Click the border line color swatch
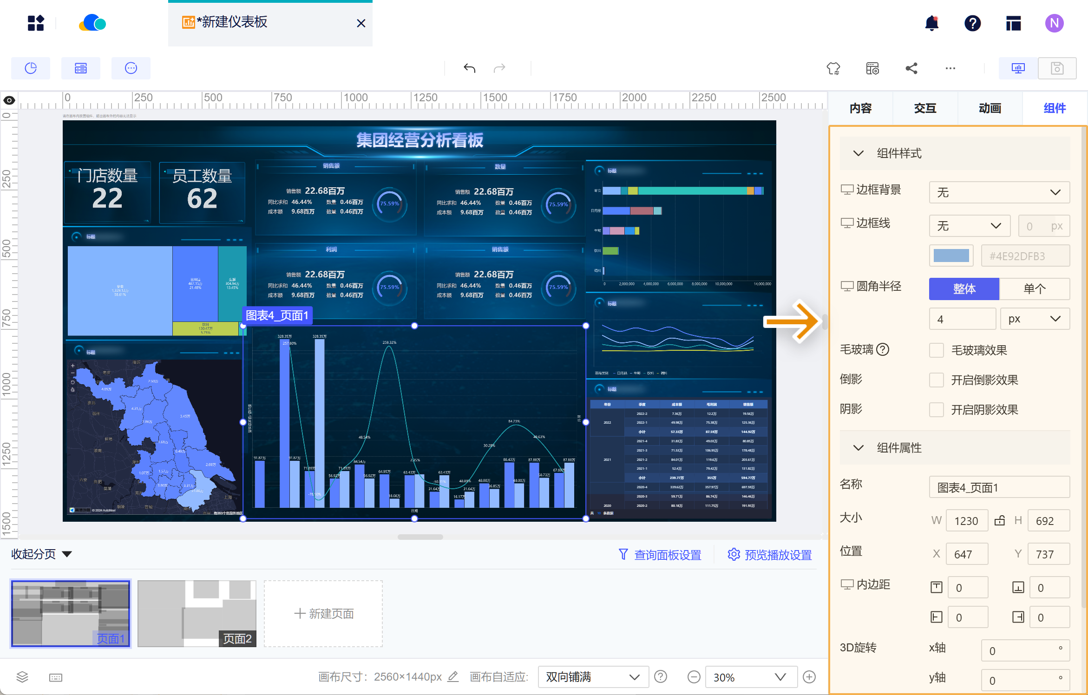Viewport: 1088px width, 695px height. click(951, 256)
